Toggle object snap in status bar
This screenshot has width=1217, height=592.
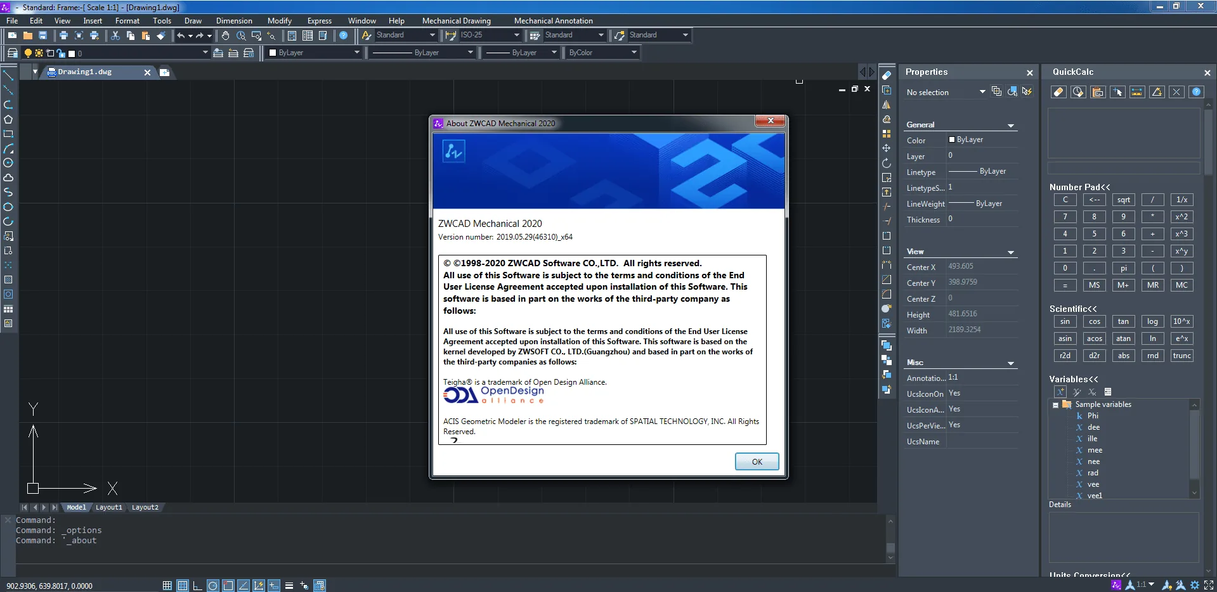[x=228, y=586]
